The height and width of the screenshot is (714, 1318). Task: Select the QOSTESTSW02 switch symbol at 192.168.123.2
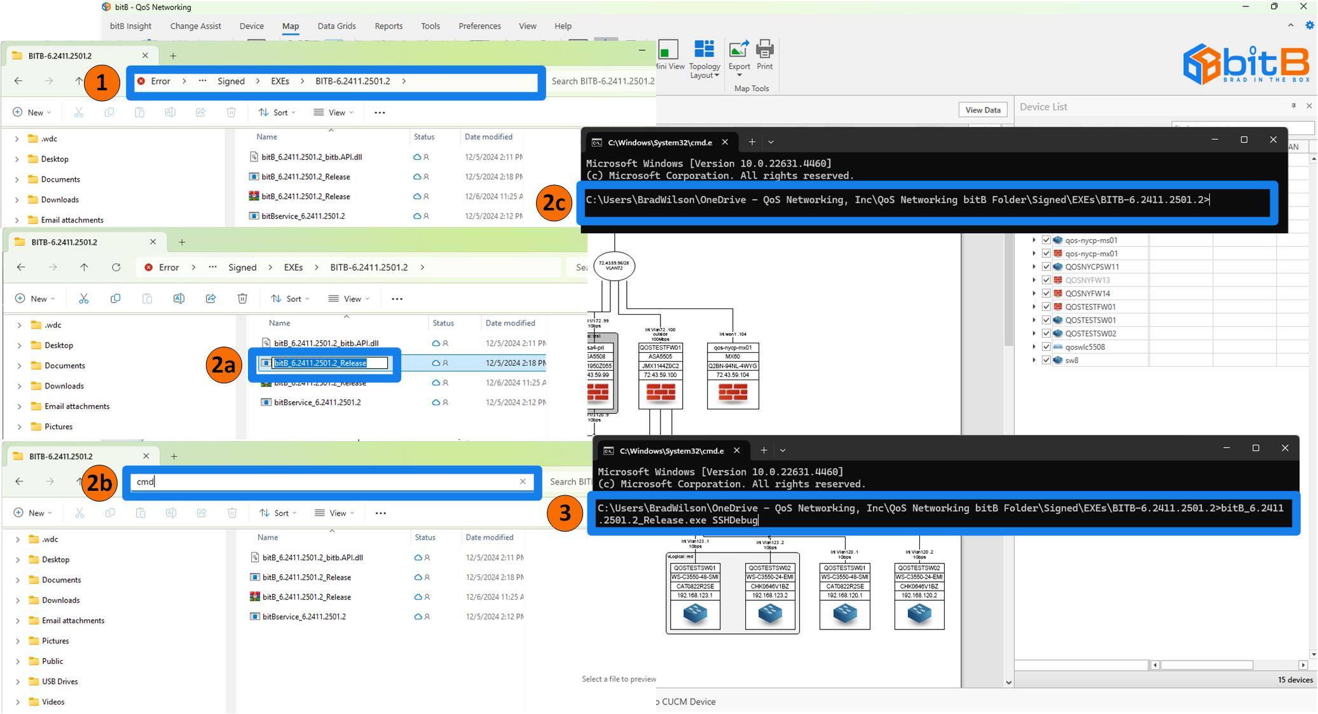click(x=770, y=613)
